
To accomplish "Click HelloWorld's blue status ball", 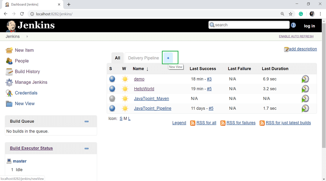I will tap(112, 89).
